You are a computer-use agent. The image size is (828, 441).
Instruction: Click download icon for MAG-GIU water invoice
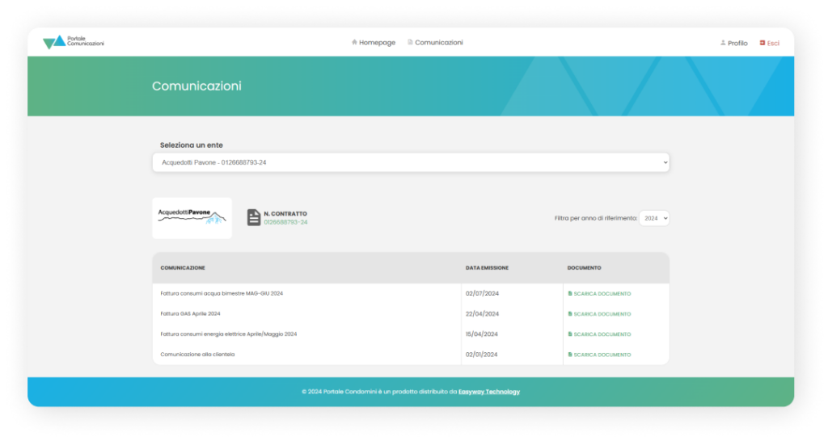click(570, 294)
